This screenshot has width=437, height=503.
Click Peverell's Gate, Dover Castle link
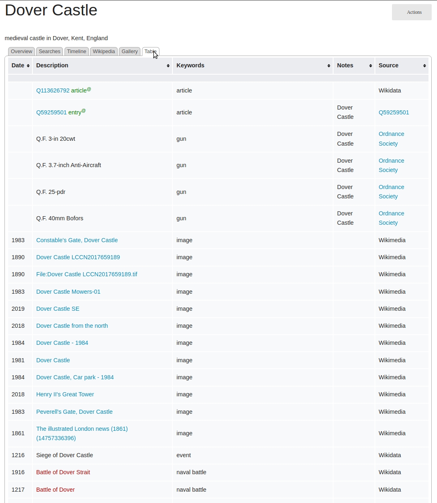pyautogui.click(x=74, y=412)
